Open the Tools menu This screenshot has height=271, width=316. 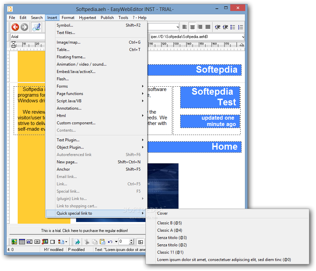coord(123,18)
